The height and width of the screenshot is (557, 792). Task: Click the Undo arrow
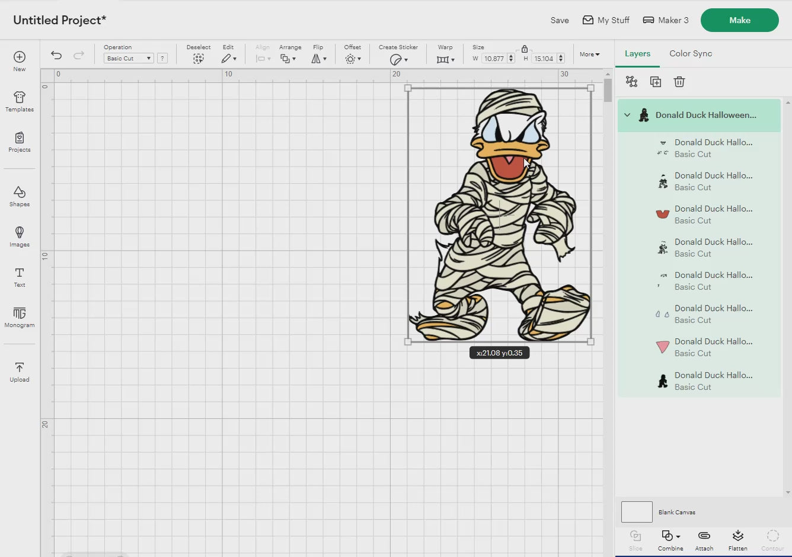tap(56, 55)
